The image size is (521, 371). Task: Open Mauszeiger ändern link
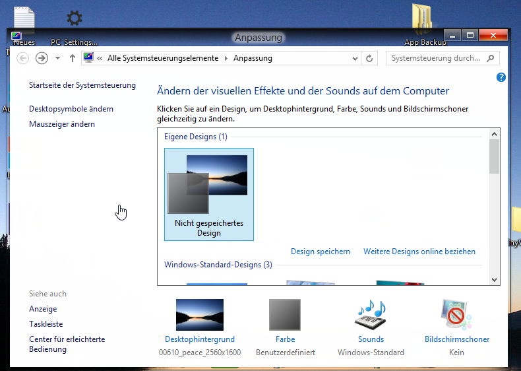click(62, 124)
